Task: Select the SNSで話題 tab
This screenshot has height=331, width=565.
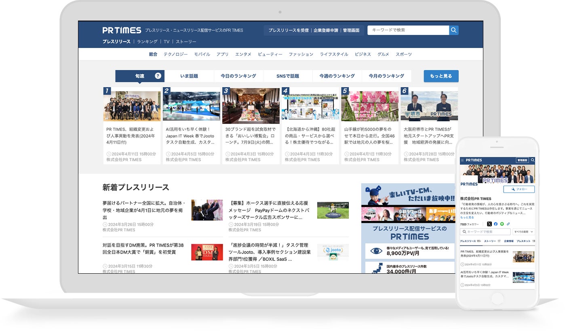Action: (x=288, y=76)
